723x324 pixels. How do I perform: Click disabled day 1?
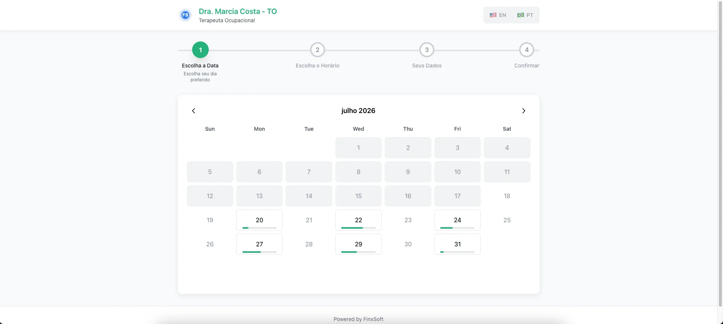pyautogui.click(x=358, y=148)
